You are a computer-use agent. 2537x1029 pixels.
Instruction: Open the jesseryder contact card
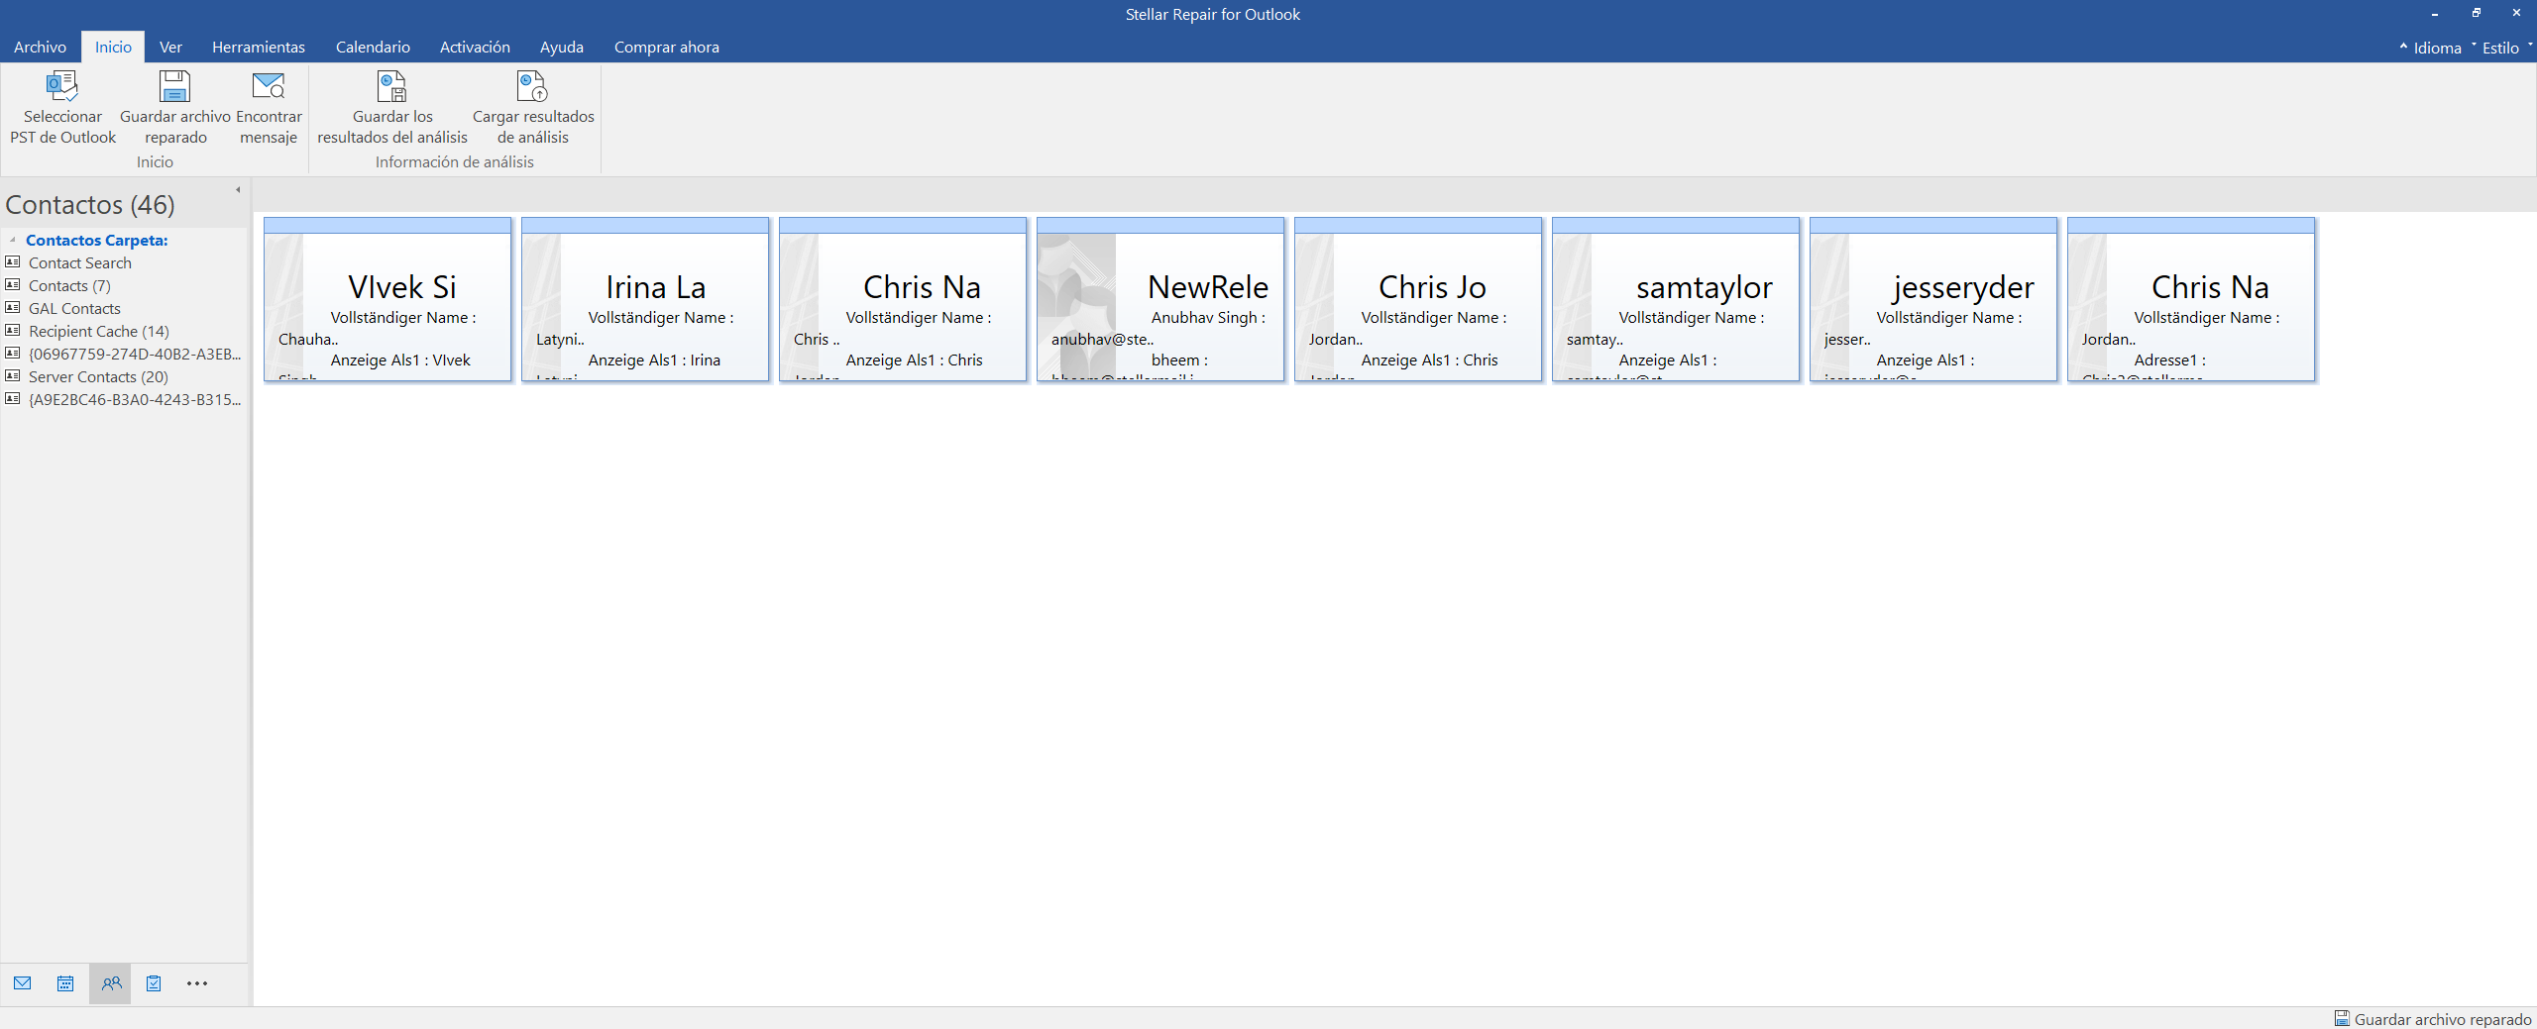coord(1933,299)
